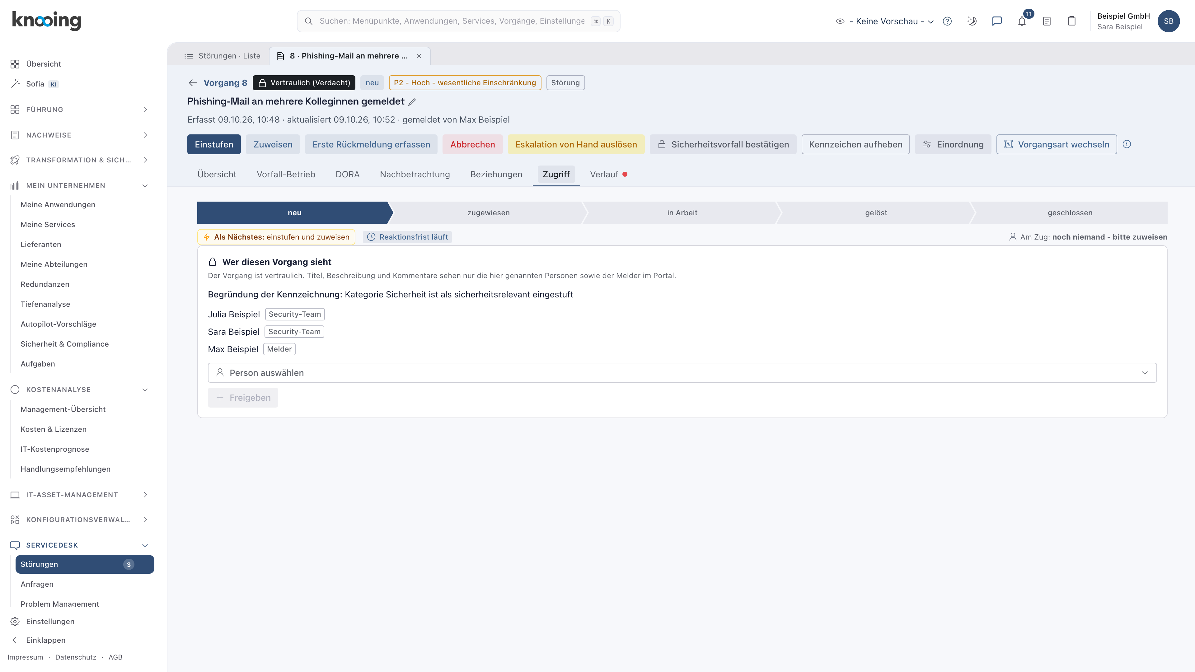Screen dimensions: 1195x672
Task: Open the Person auswählen dropdown
Action: tap(682, 373)
